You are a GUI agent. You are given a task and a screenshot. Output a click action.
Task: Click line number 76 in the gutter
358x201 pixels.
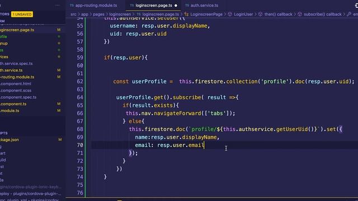pyautogui.click(x=80, y=193)
